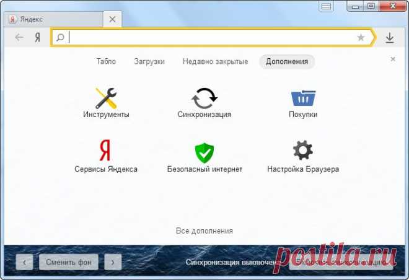Open the Настройка Браузера gear category
The height and width of the screenshot is (280, 409).
[303, 157]
